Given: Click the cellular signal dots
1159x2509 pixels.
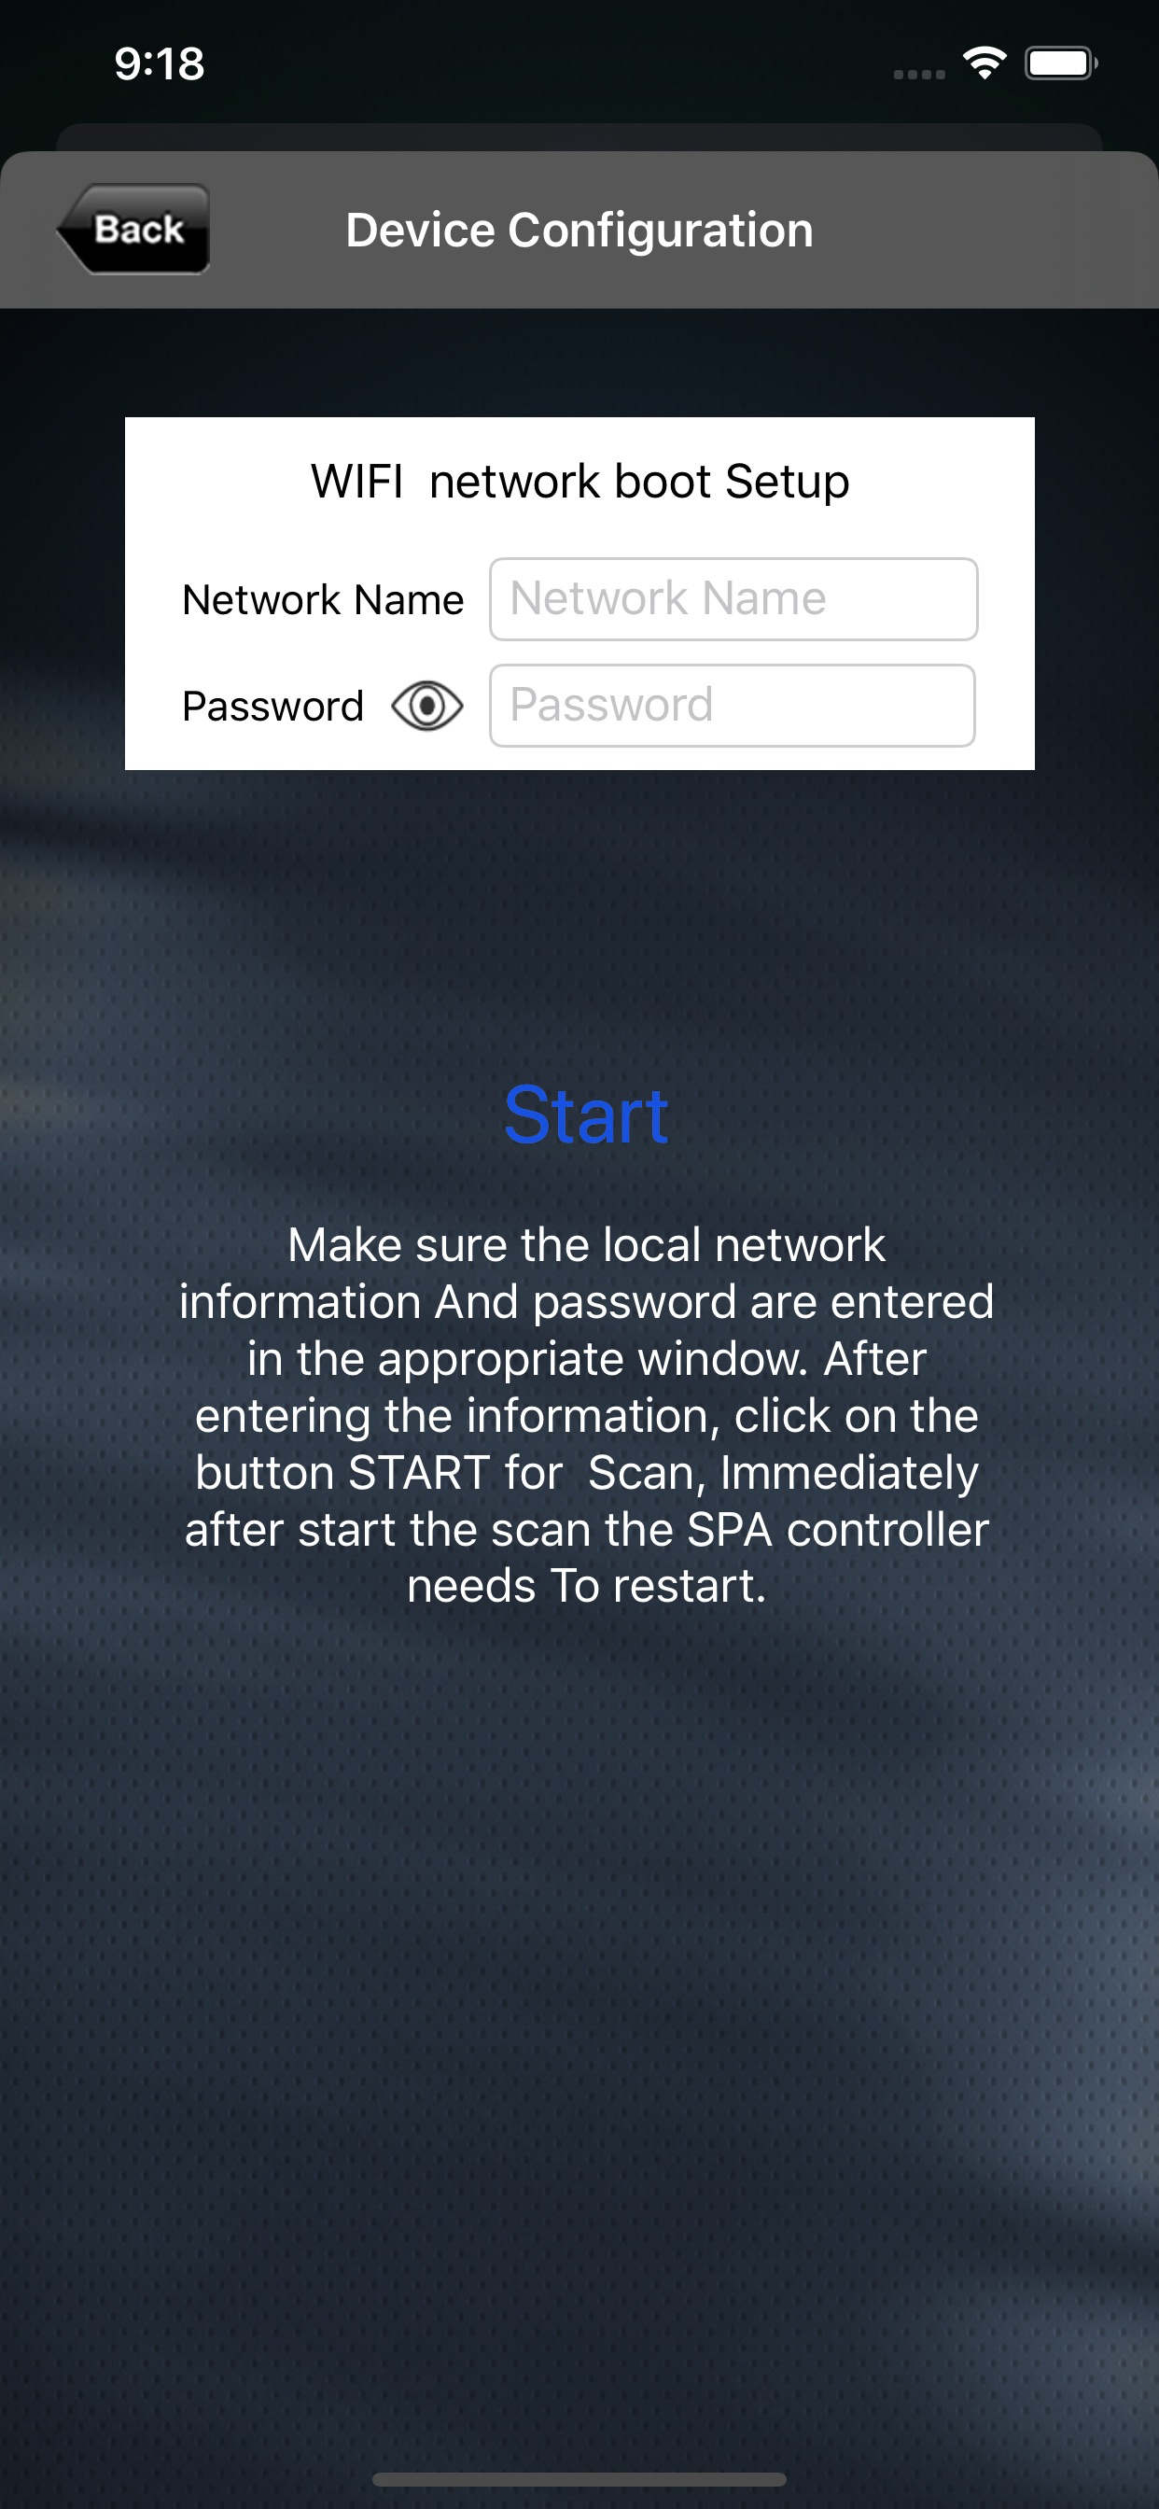Looking at the screenshot, I should pyautogui.click(x=919, y=74).
